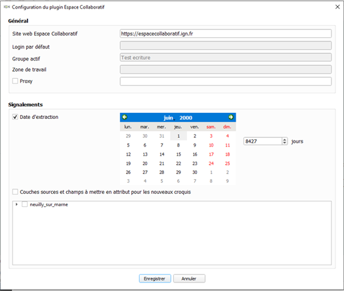Click the 'Signalements' section heading
This screenshot has width=344, height=291.
click(26, 104)
